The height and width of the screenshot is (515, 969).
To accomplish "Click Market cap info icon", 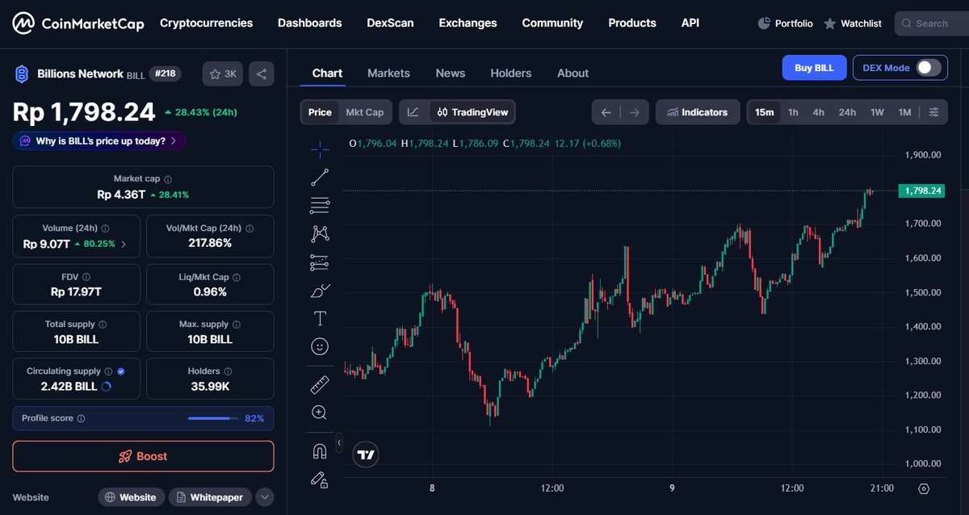I will tap(168, 179).
